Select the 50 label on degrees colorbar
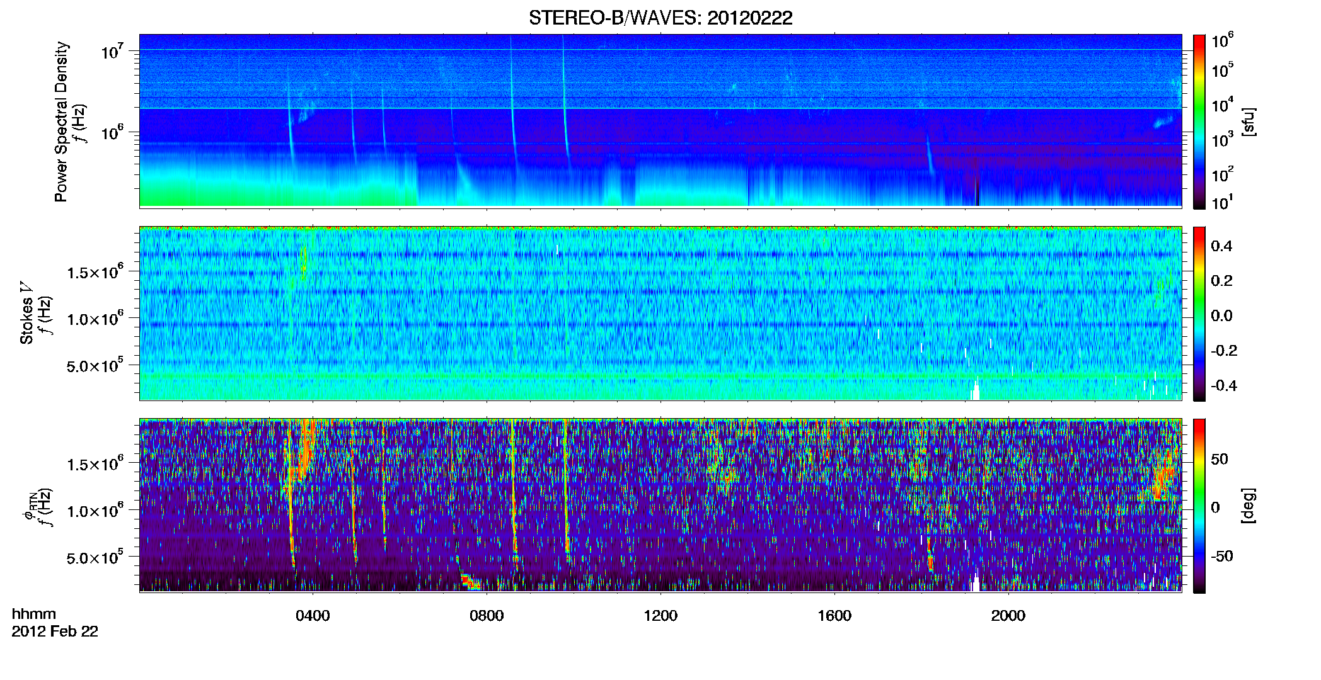1321x680 pixels. [1220, 459]
